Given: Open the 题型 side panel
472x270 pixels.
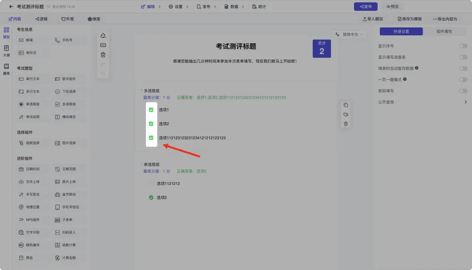Looking at the screenshot, I should (x=6, y=32).
